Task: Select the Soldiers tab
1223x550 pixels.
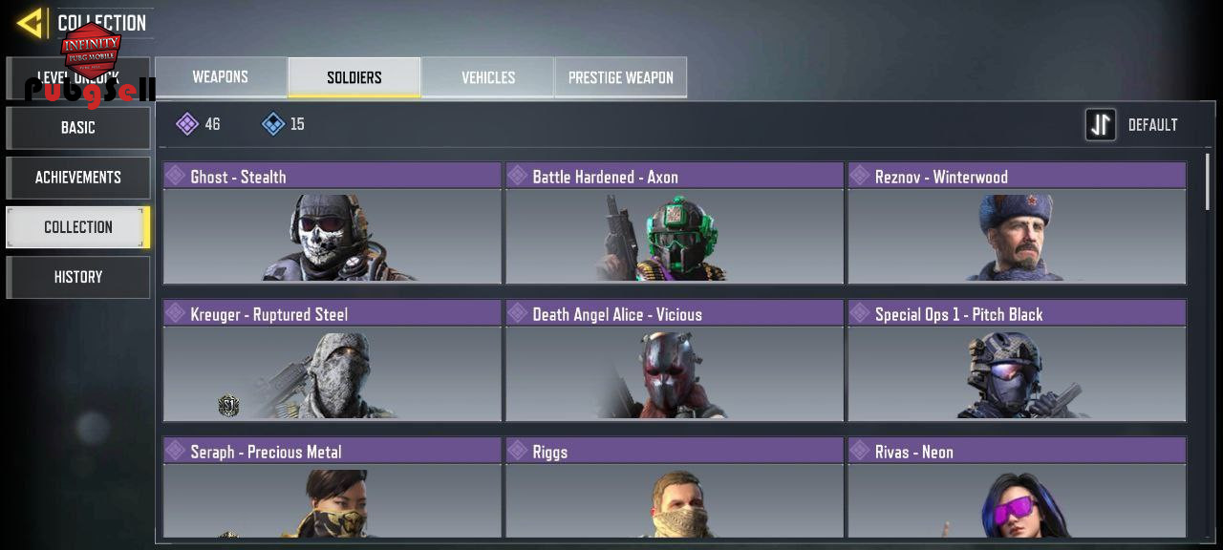Action: click(354, 77)
